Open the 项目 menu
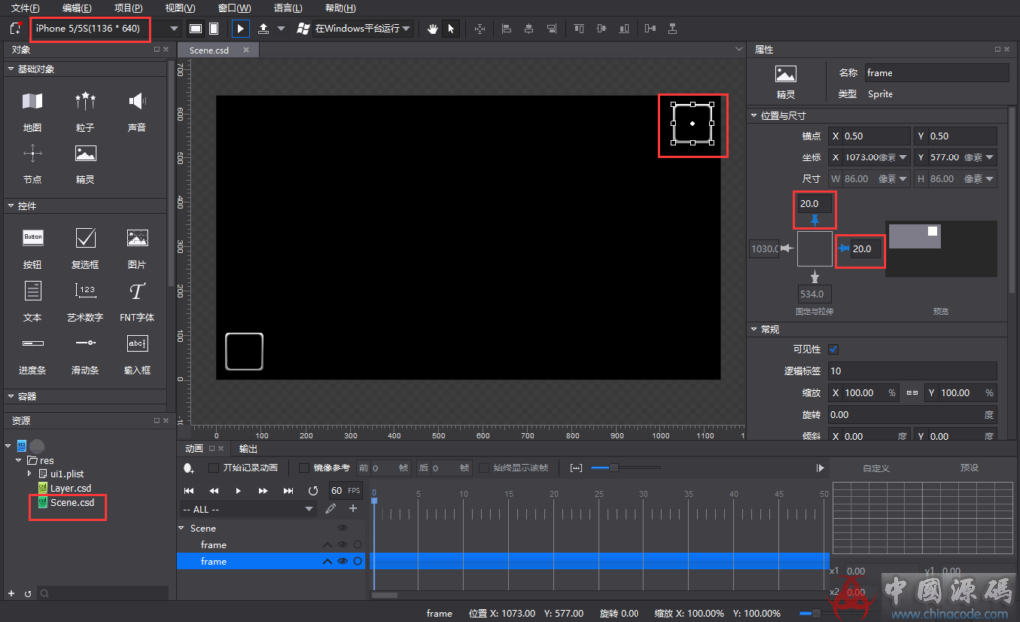1020x622 pixels. [x=128, y=8]
